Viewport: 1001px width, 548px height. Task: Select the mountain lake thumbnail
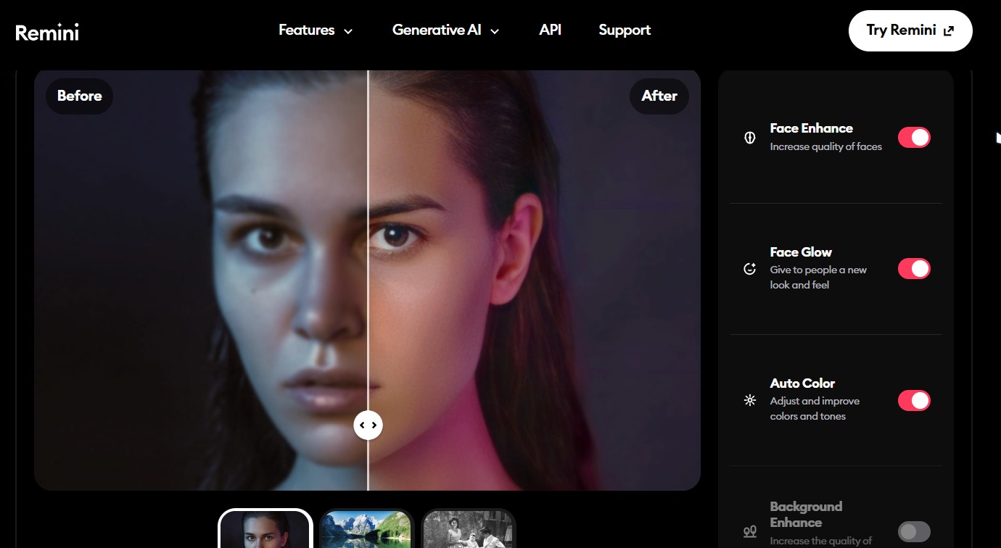pos(367,528)
